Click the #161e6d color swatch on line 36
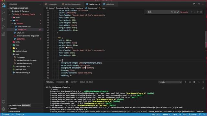This screenshot has width=207, height=116. click(67, 13)
